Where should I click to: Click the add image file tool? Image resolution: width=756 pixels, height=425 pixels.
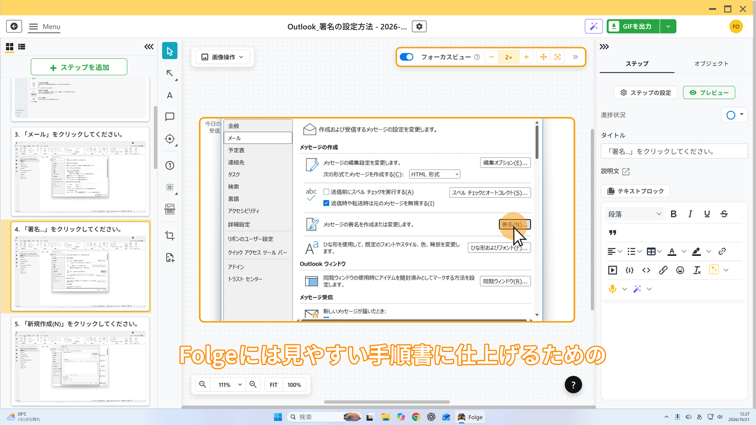170,257
